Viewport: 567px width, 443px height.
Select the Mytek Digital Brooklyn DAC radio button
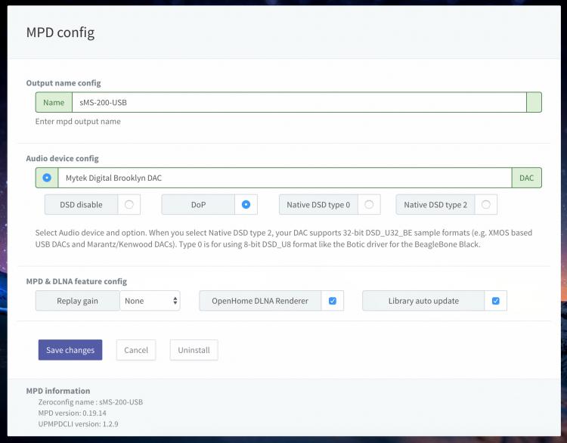[47, 178]
